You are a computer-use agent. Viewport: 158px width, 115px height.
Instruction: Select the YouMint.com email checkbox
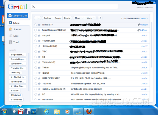(35, 41)
